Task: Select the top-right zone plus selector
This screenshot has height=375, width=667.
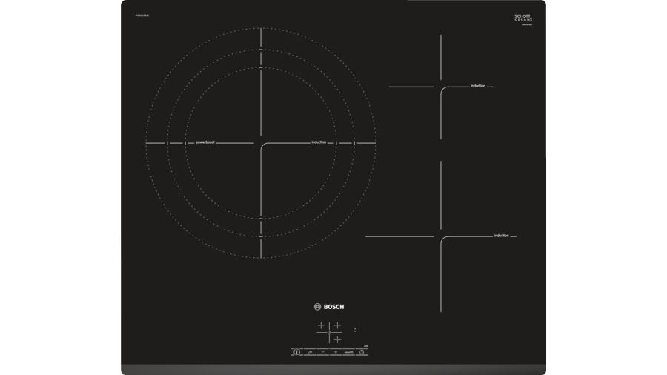Action: [x=337, y=325]
